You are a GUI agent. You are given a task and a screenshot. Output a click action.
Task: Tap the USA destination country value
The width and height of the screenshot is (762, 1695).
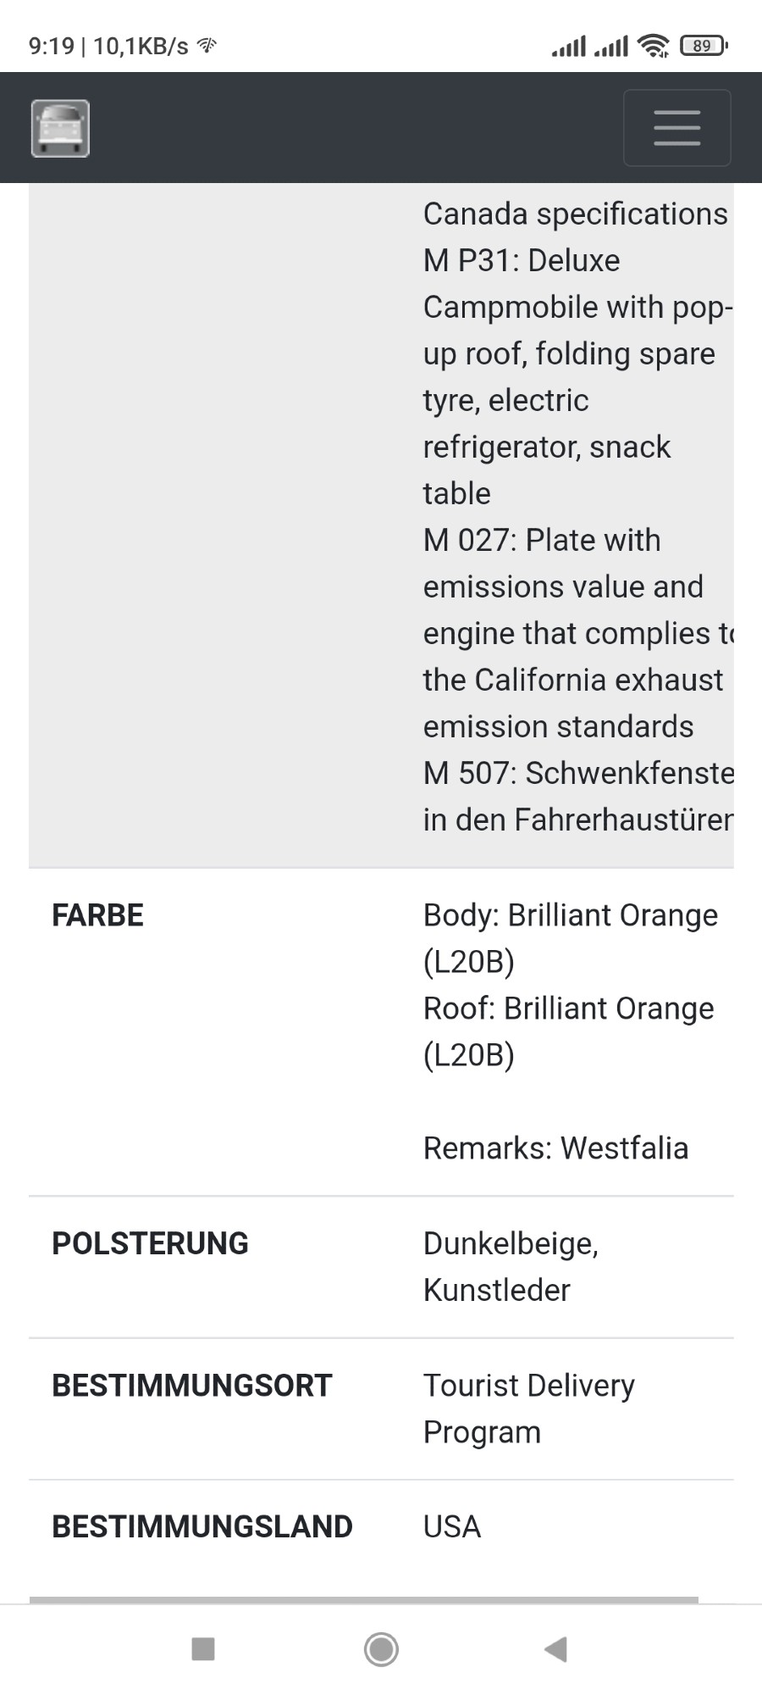452,1526
